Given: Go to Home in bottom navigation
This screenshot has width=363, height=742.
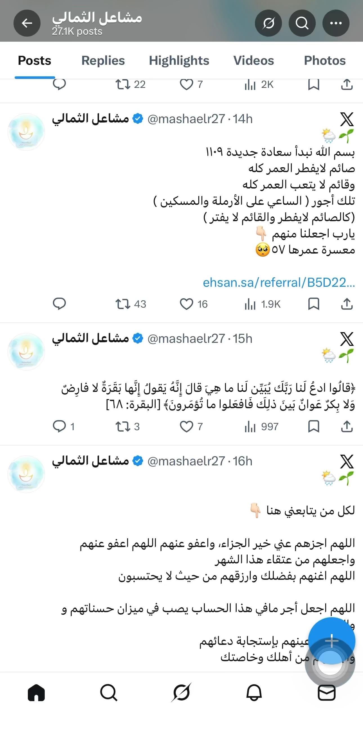Looking at the screenshot, I should [36, 693].
